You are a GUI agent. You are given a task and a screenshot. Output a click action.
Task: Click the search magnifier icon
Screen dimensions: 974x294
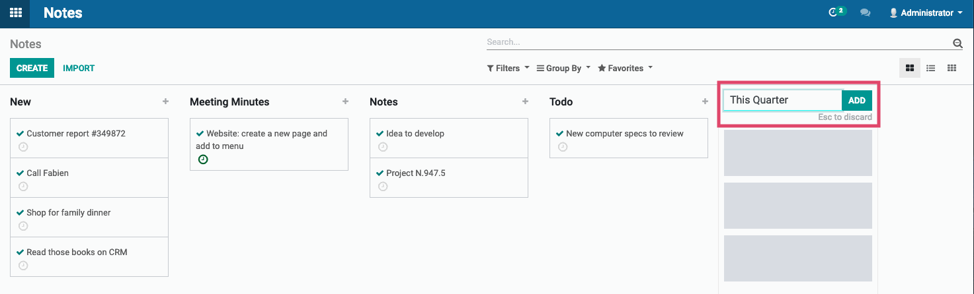tap(957, 44)
